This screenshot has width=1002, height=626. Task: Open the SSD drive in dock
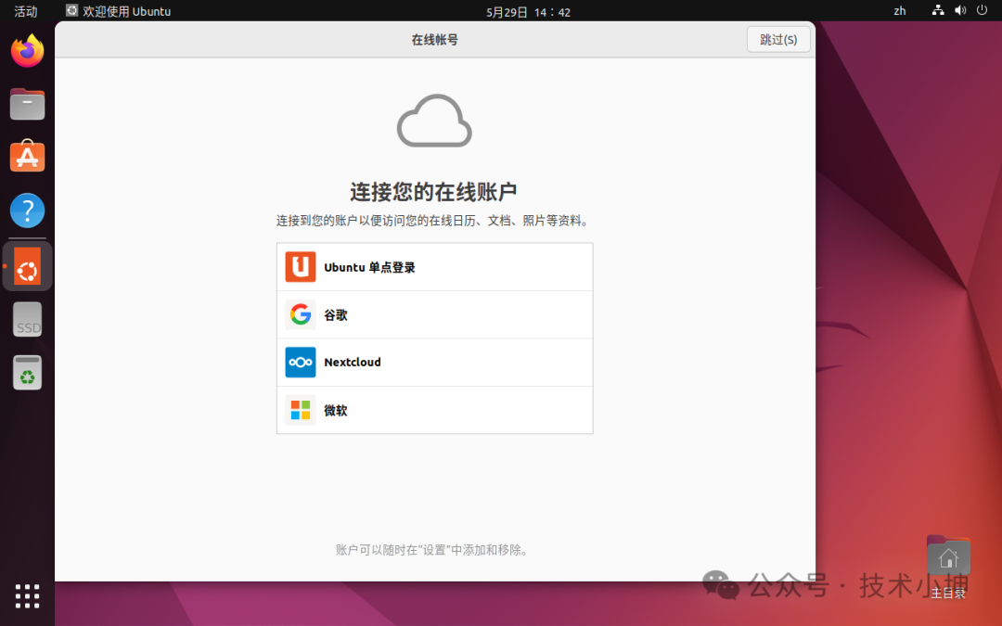[x=27, y=319]
